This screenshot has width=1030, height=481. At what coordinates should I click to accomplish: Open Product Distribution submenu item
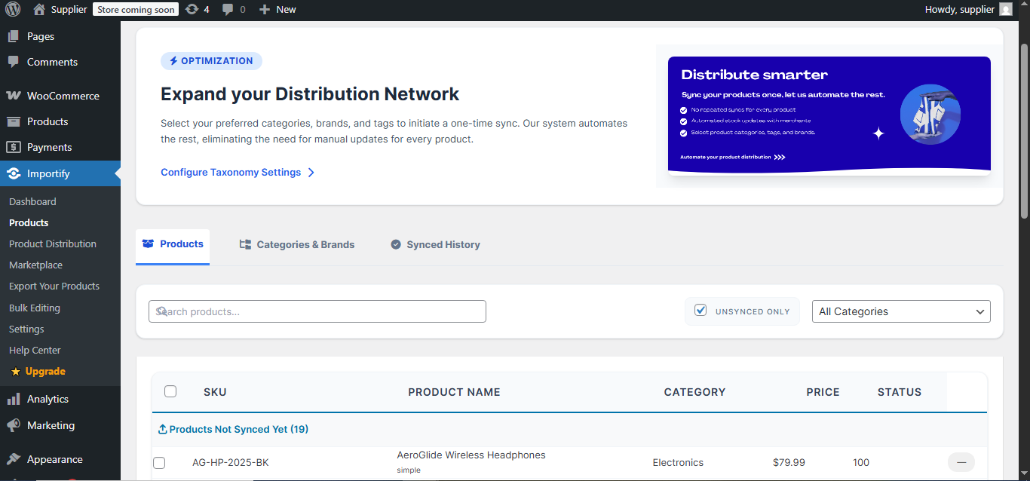click(53, 244)
